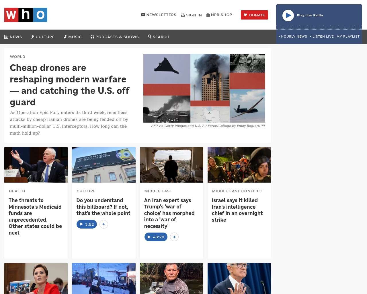Viewport: 367px width, 294px height.
Task: Click the WHO station logo
Action: [x=26, y=15]
